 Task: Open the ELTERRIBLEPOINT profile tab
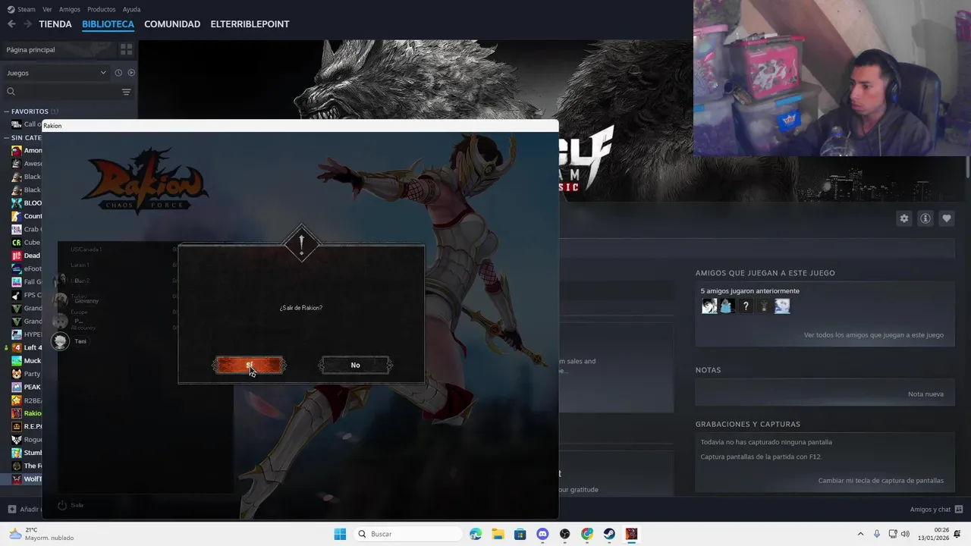point(250,24)
